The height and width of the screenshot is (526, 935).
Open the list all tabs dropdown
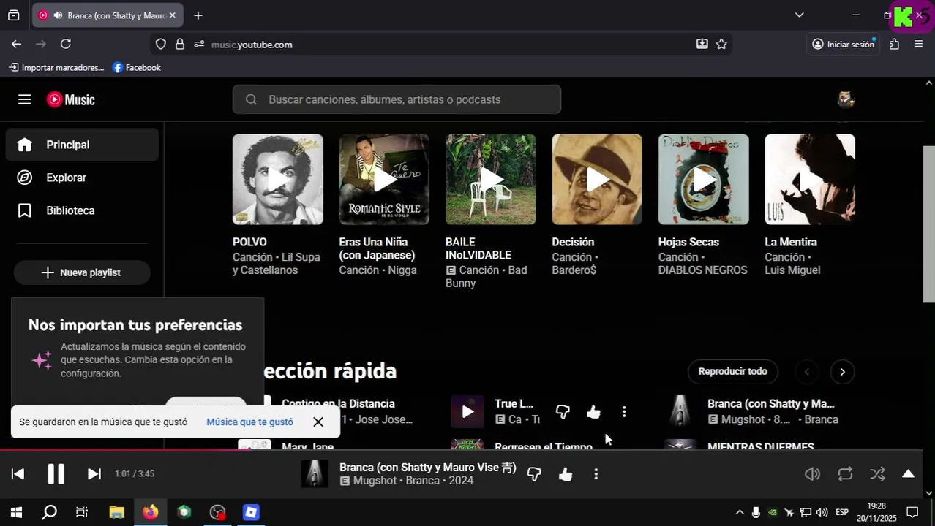(799, 15)
